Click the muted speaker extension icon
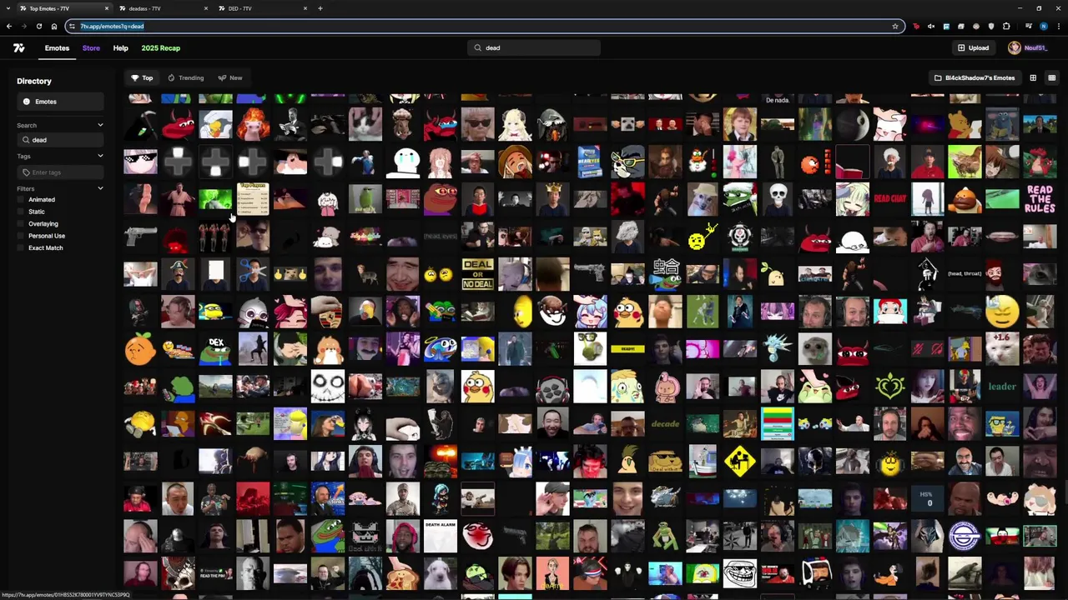The image size is (1068, 600). (931, 27)
